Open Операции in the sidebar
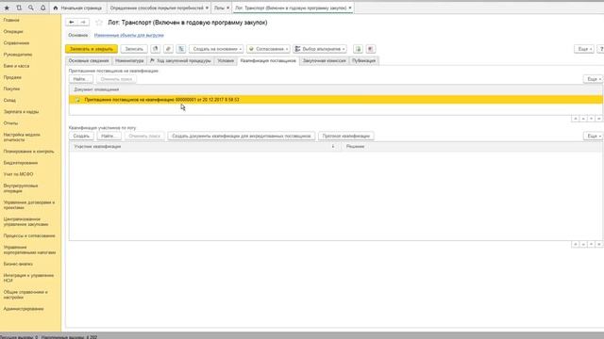604x339 pixels. click(13, 31)
